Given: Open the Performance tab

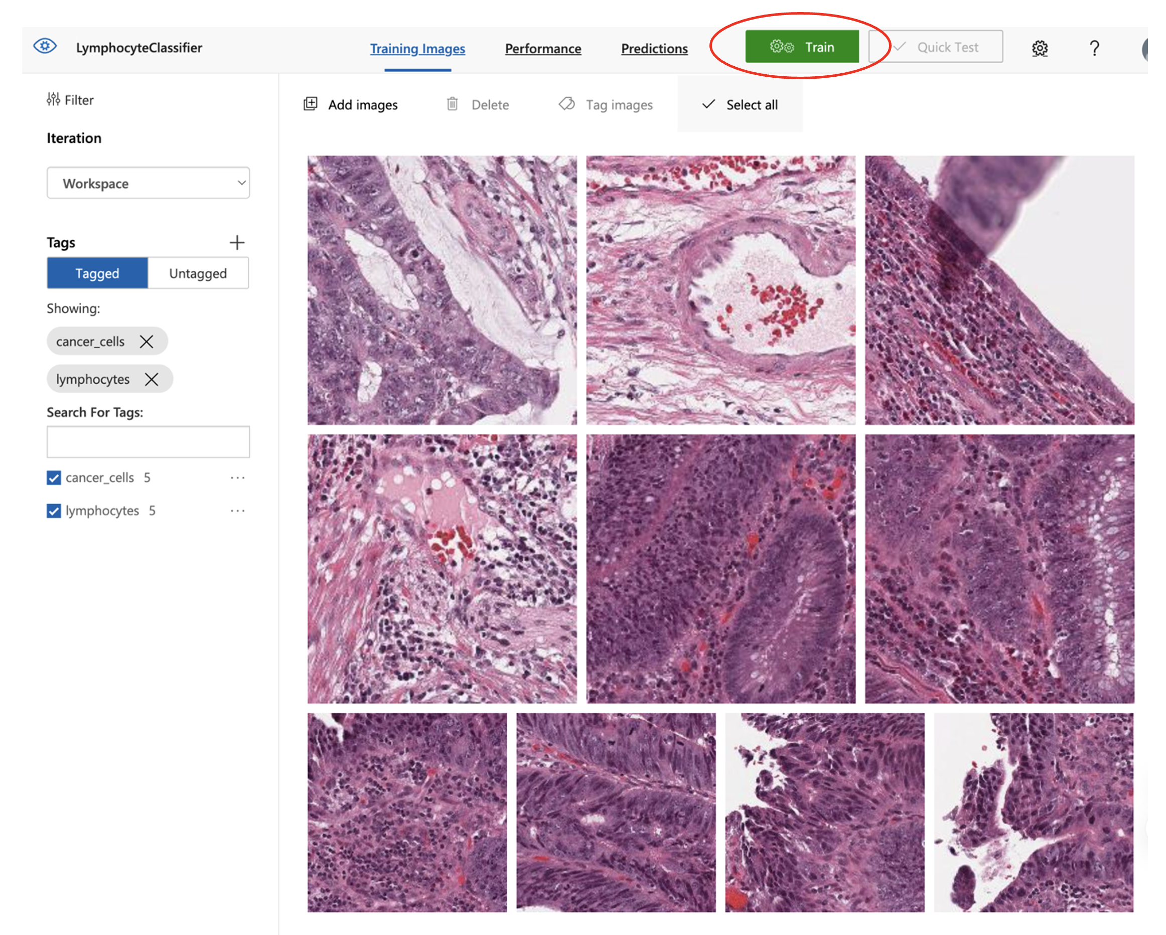Looking at the screenshot, I should 543,49.
